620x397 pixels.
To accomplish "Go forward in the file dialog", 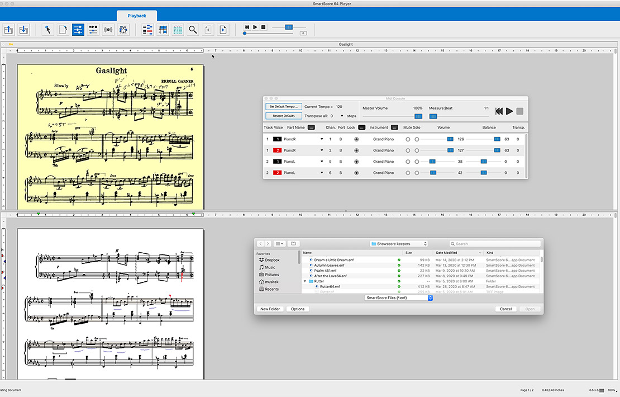I will 268,244.
